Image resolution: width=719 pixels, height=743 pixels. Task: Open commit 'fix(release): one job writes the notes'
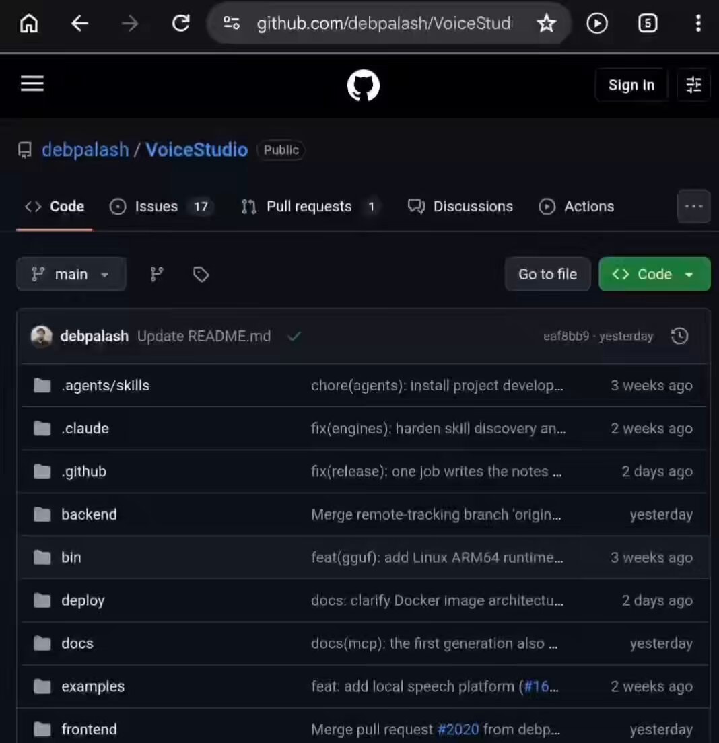(436, 472)
